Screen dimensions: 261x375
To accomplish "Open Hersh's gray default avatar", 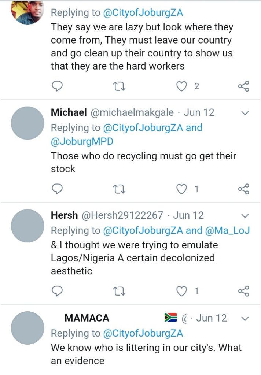I will 27,226.
